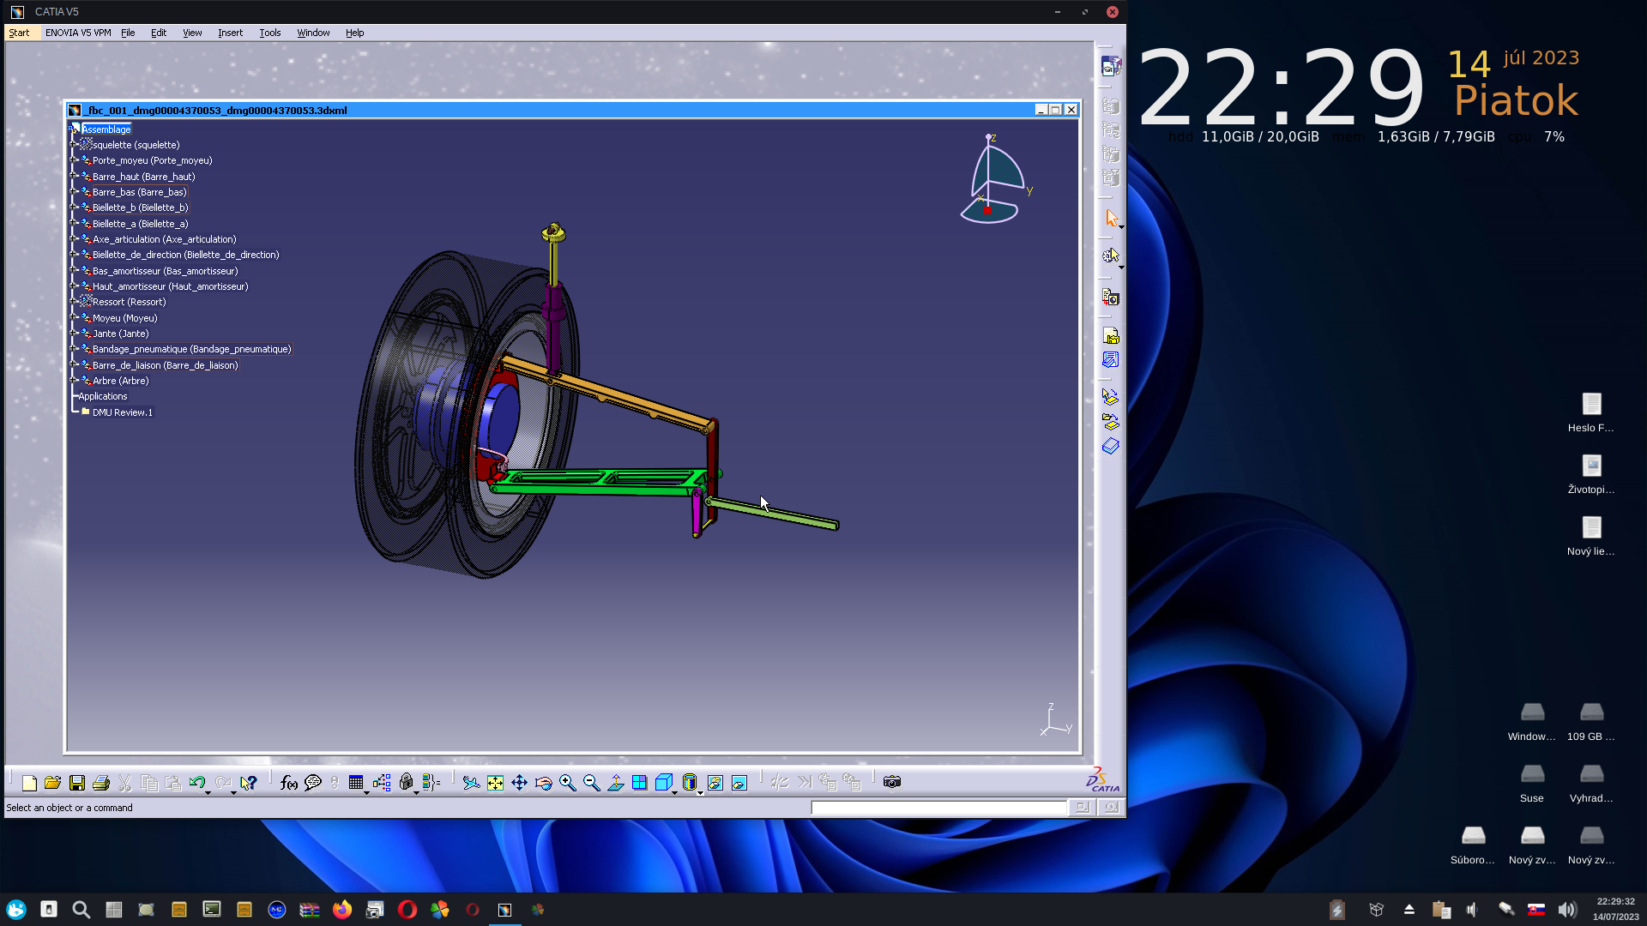The height and width of the screenshot is (926, 1647).
Task: Select DMU Review.1 in the tree
Action: [122, 412]
